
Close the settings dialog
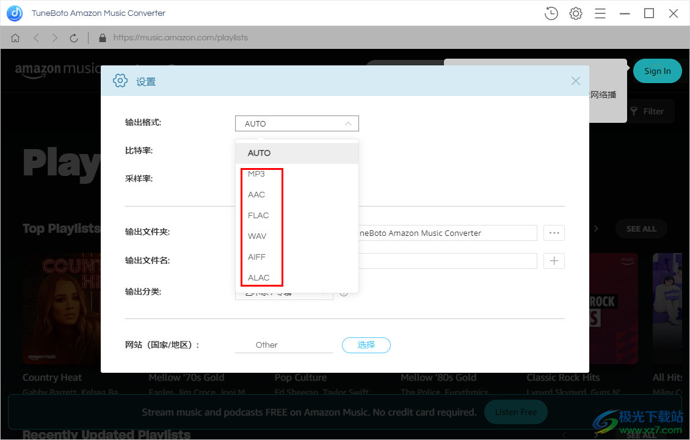point(576,81)
